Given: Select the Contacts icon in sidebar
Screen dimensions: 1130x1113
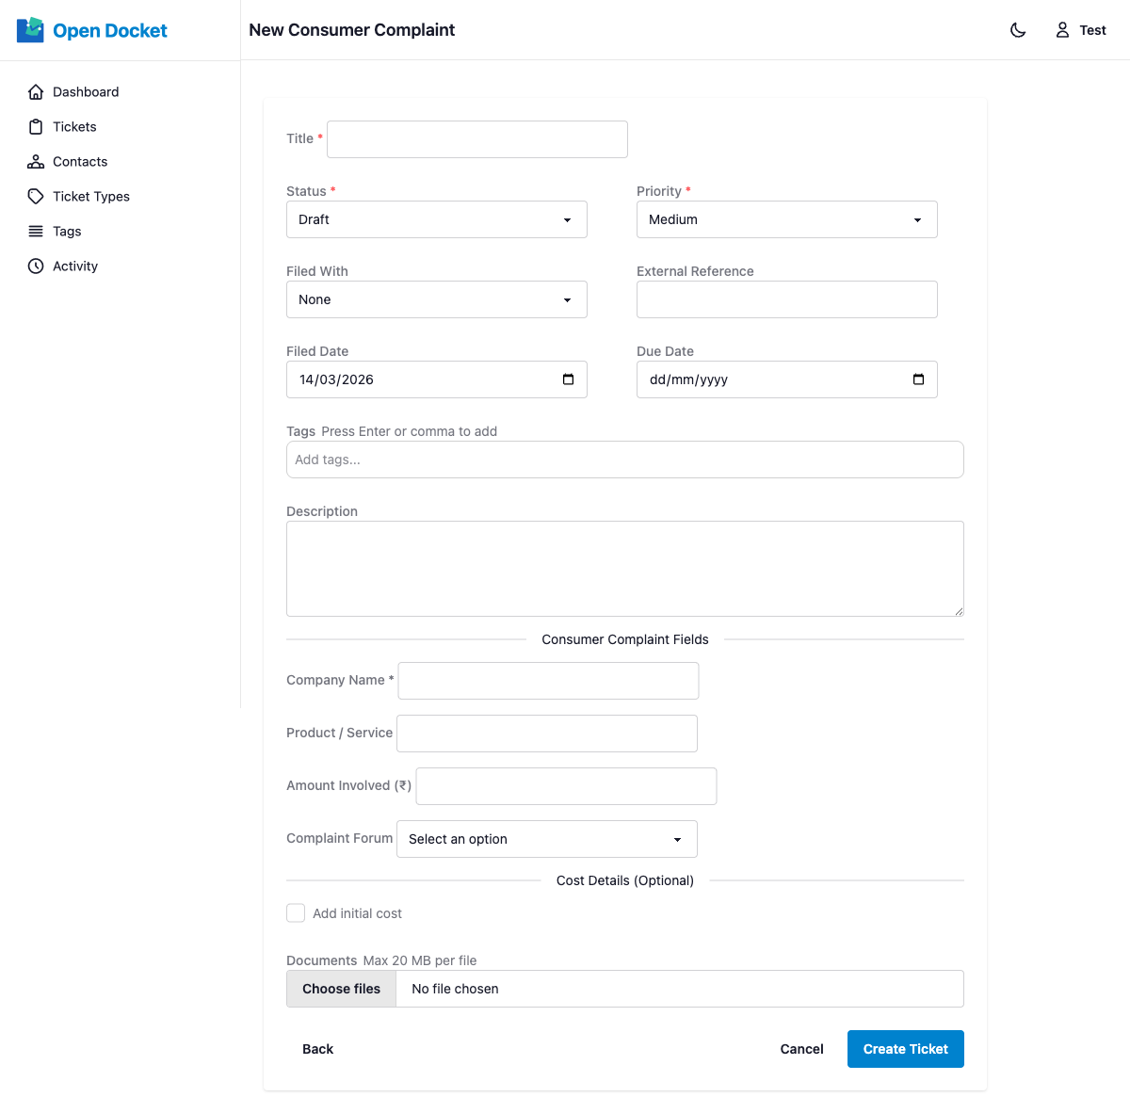Looking at the screenshot, I should (x=36, y=161).
